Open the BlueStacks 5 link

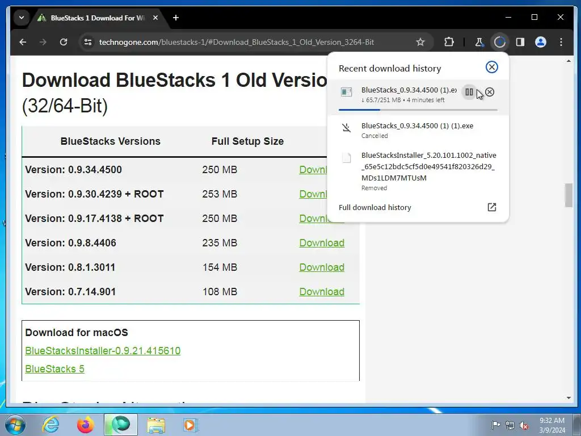point(54,369)
